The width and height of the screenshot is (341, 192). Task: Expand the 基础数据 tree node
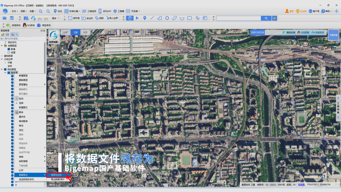tap(2, 56)
